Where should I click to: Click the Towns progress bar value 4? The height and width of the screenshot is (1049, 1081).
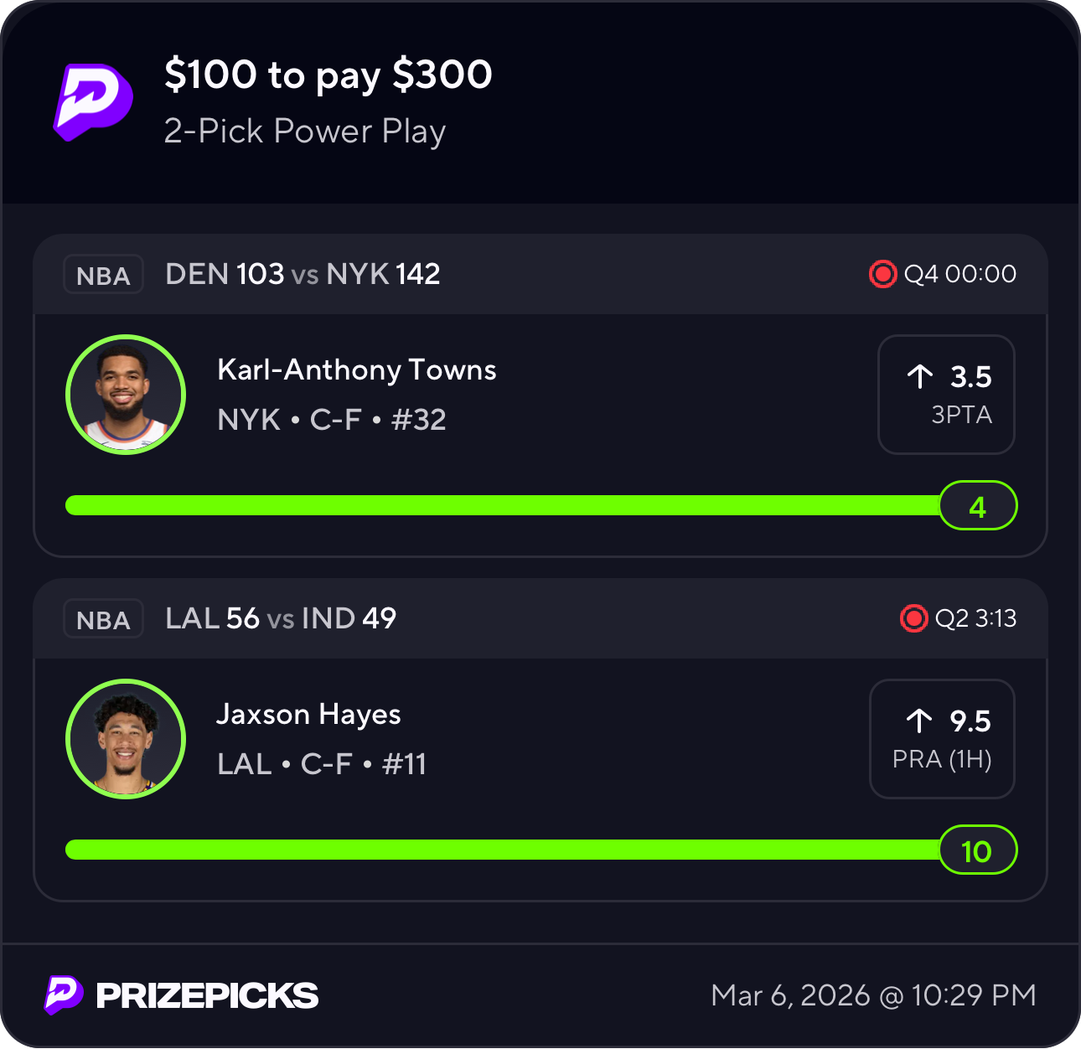[977, 506]
